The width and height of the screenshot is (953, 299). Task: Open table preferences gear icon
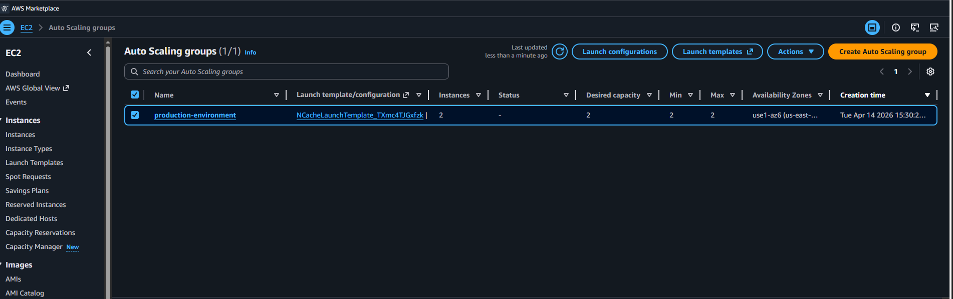(930, 71)
